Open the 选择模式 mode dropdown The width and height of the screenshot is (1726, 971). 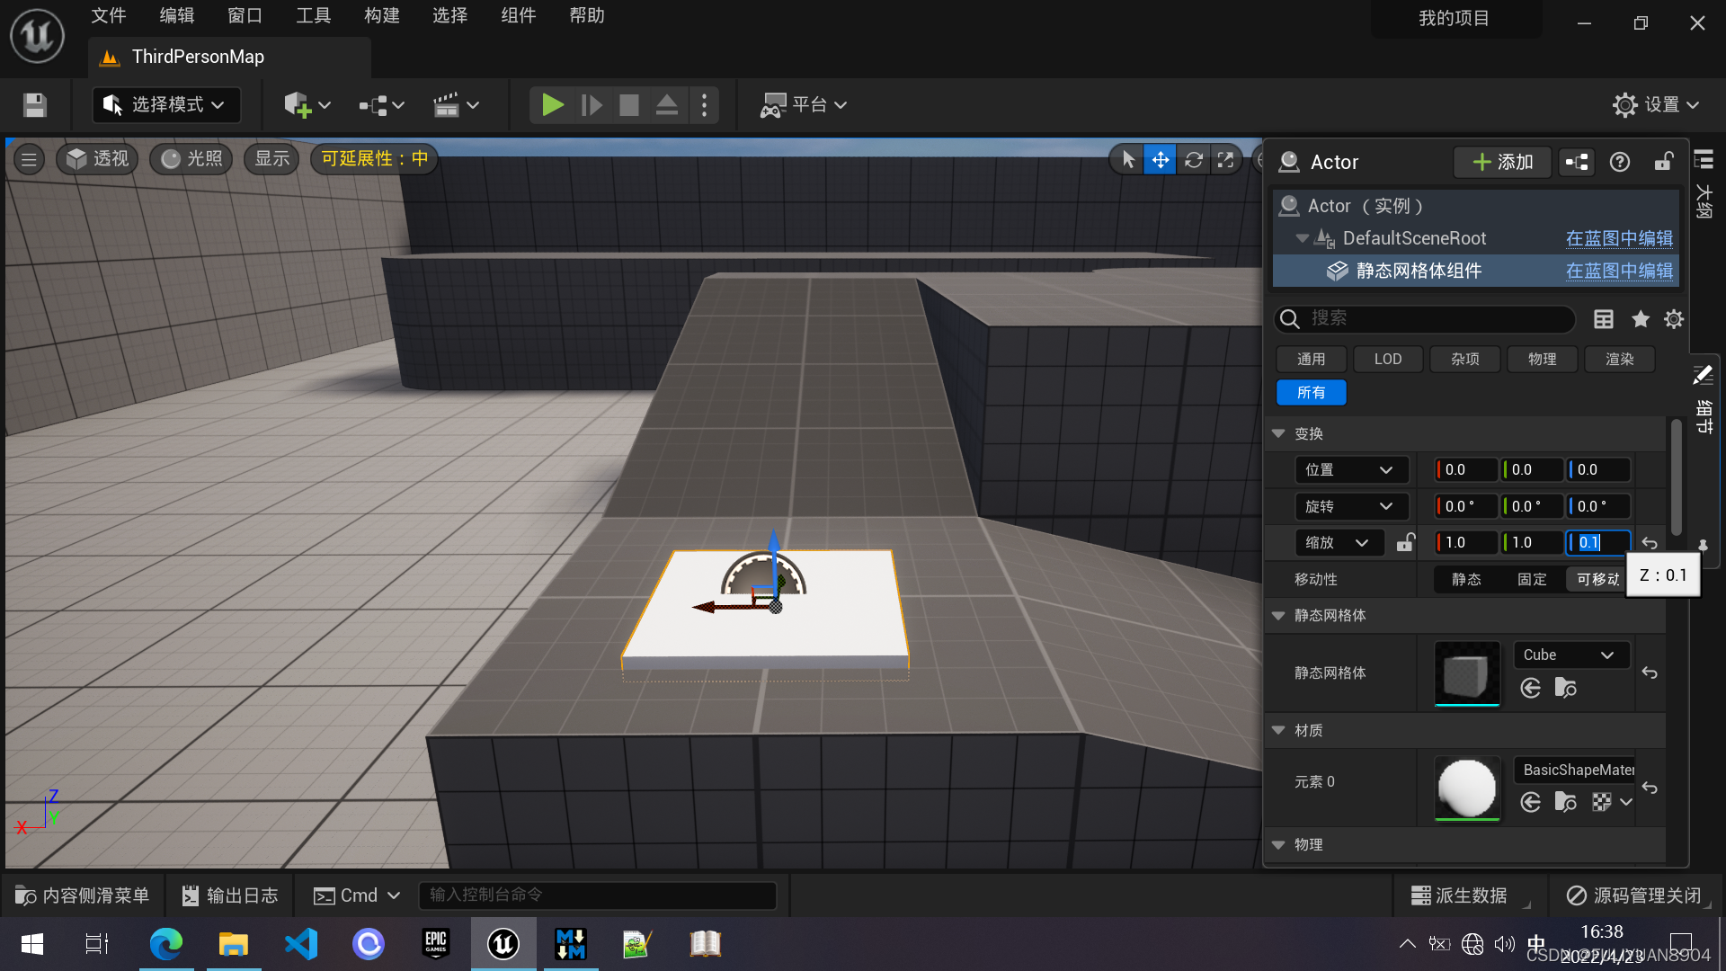click(166, 105)
